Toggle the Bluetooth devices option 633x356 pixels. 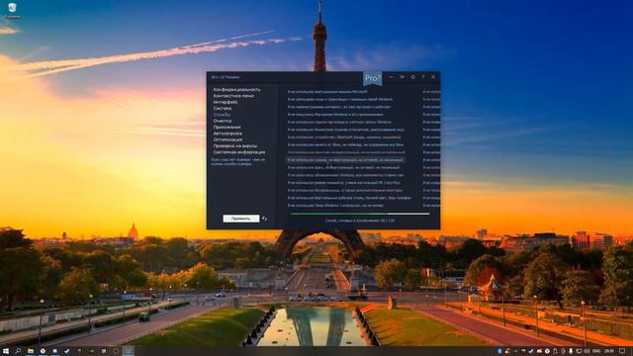click(x=344, y=137)
